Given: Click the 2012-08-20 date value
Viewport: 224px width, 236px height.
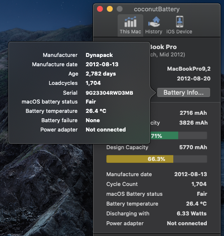Looking at the screenshot, I should [193, 79].
